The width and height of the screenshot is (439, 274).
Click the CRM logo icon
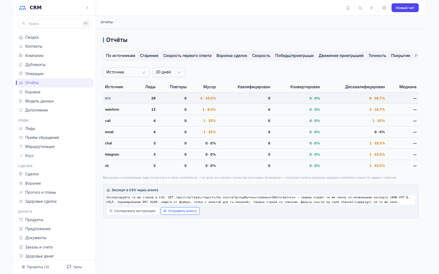[x=22, y=8]
